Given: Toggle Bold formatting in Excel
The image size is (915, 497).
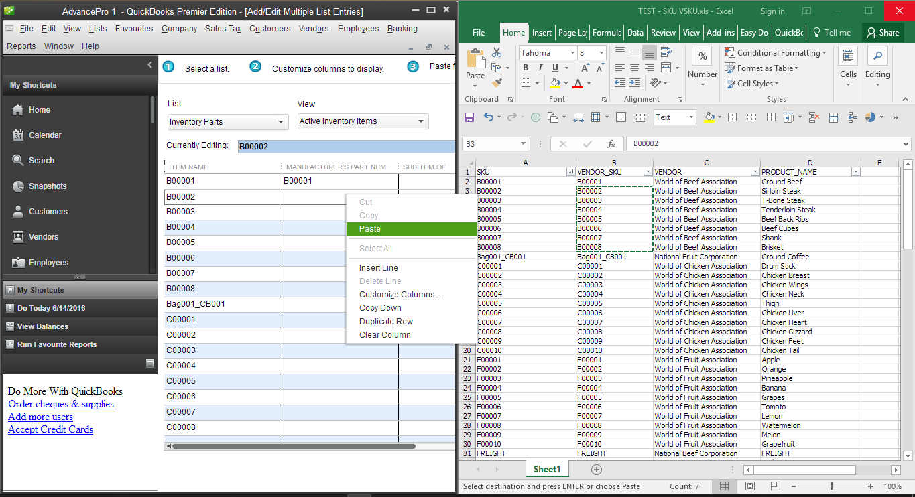Looking at the screenshot, I should (x=526, y=68).
